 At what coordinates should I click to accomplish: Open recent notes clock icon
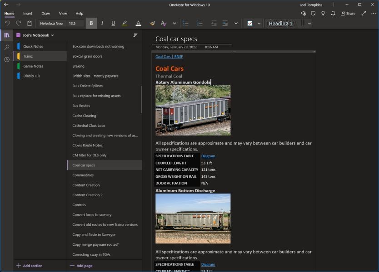(7, 59)
